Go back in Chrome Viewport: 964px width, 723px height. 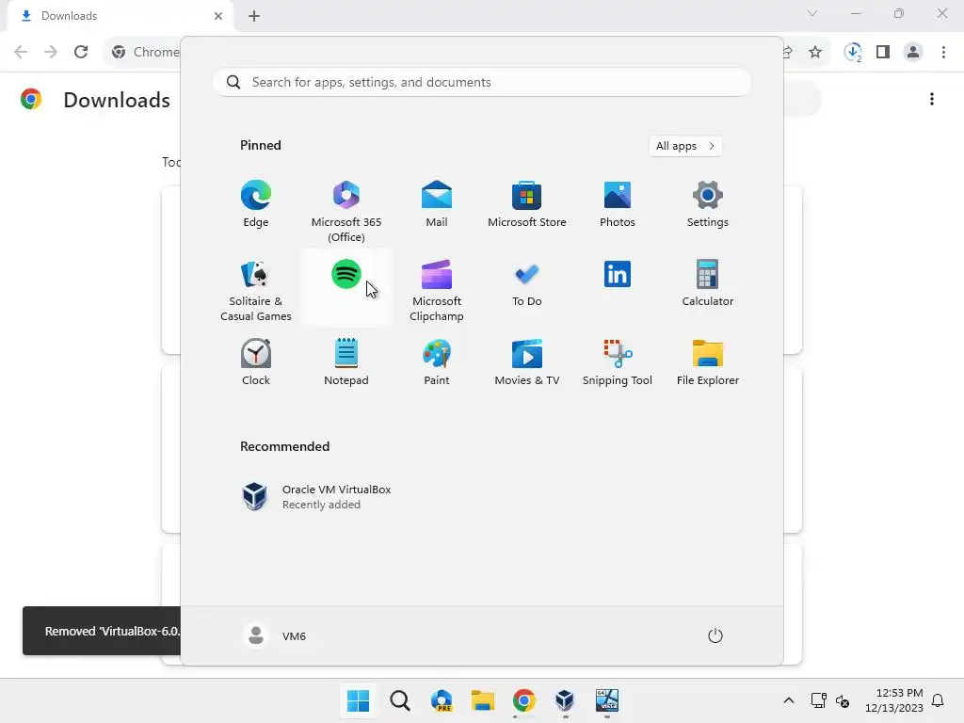[x=21, y=52]
